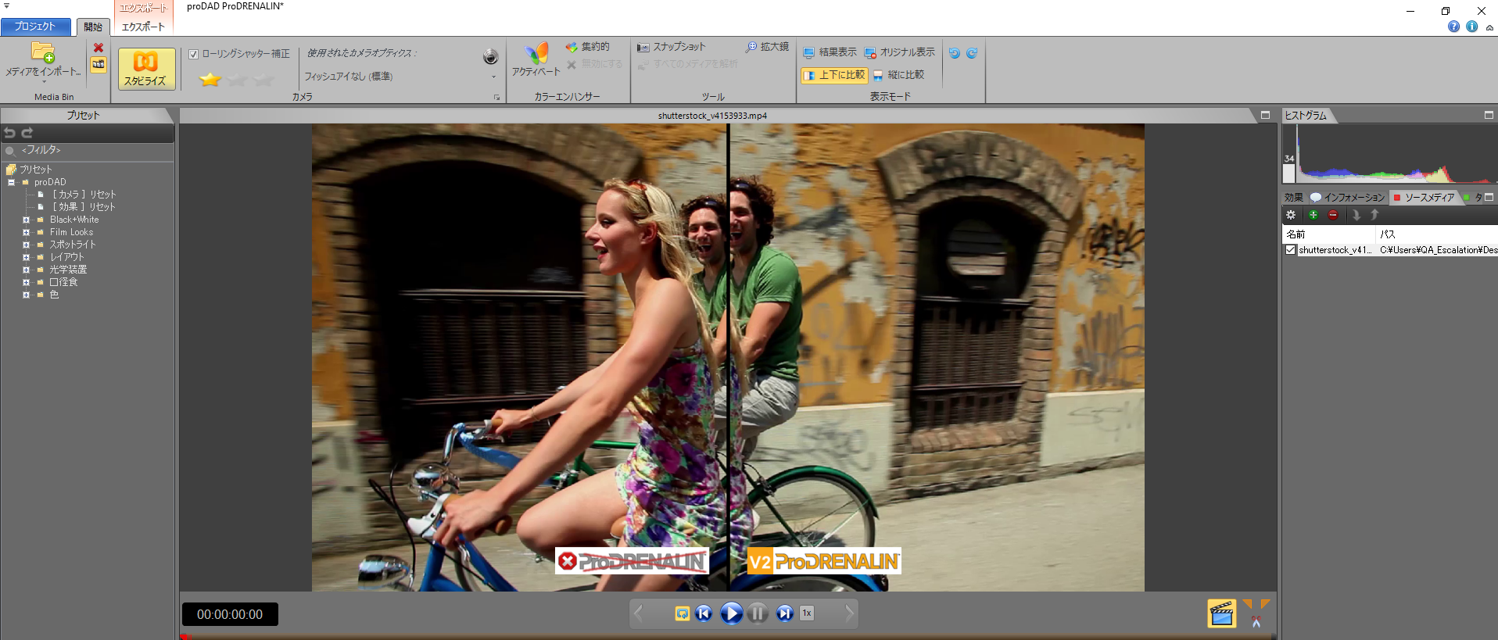Uncheck the shutterstock source media checkbox
Screen dimensions: 1498x640
(1291, 250)
